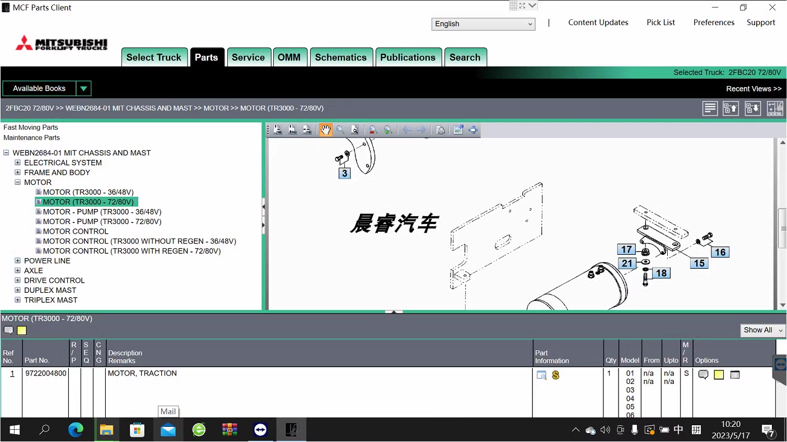Print the parts illustration

[x=441, y=130]
